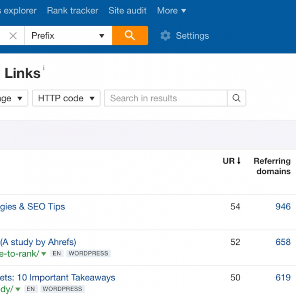
Task: Click the orange search magnifier button
Action: [x=130, y=36]
